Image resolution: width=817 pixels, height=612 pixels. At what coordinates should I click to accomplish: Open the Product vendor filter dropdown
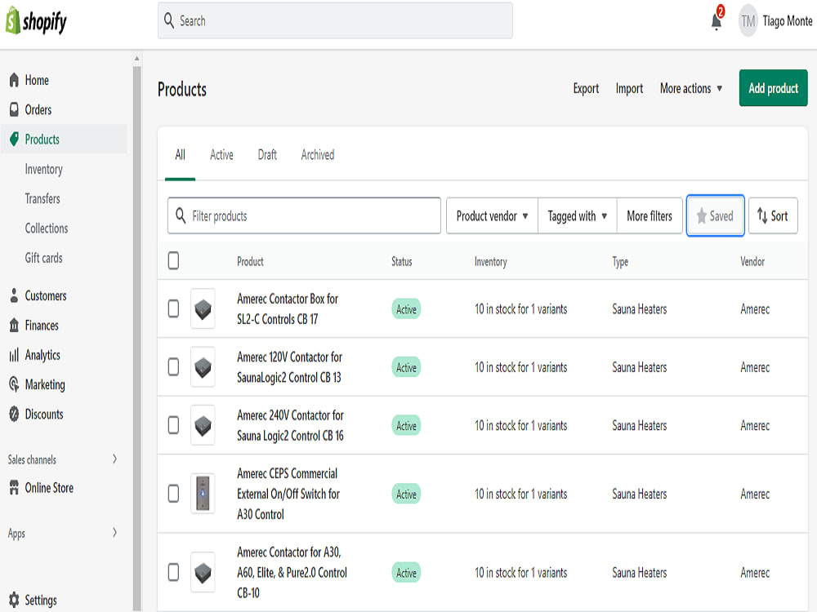click(x=492, y=215)
